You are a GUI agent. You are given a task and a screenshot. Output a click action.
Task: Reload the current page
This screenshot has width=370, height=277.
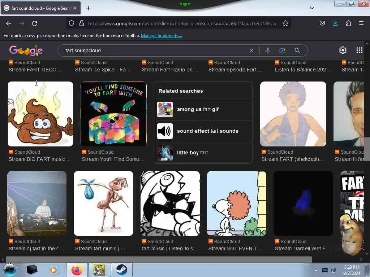[x=35, y=23]
